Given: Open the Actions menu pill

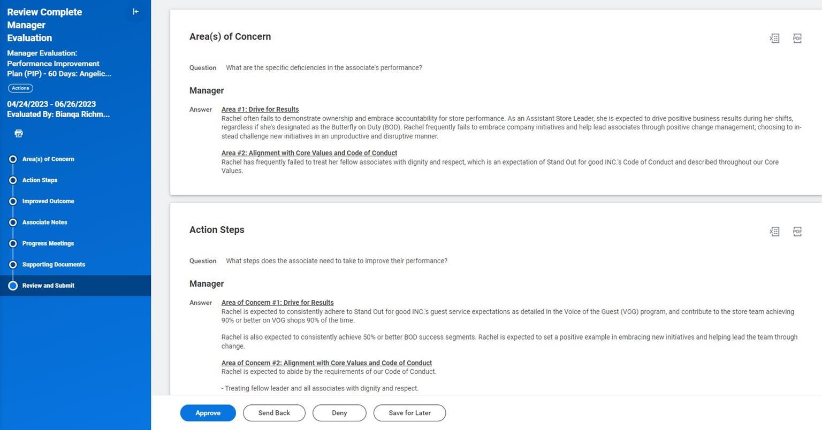Looking at the screenshot, I should (x=20, y=88).
